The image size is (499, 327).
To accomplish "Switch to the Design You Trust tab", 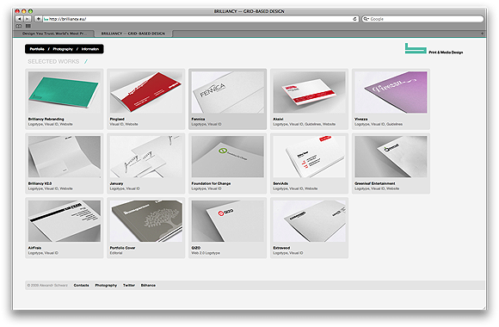I will point(54,34).
